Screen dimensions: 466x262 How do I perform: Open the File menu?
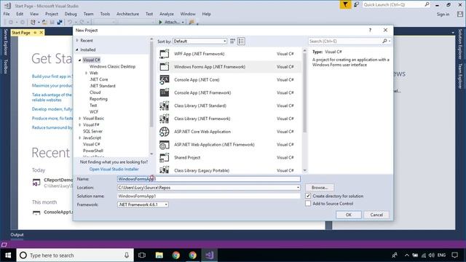pos(7,14)
